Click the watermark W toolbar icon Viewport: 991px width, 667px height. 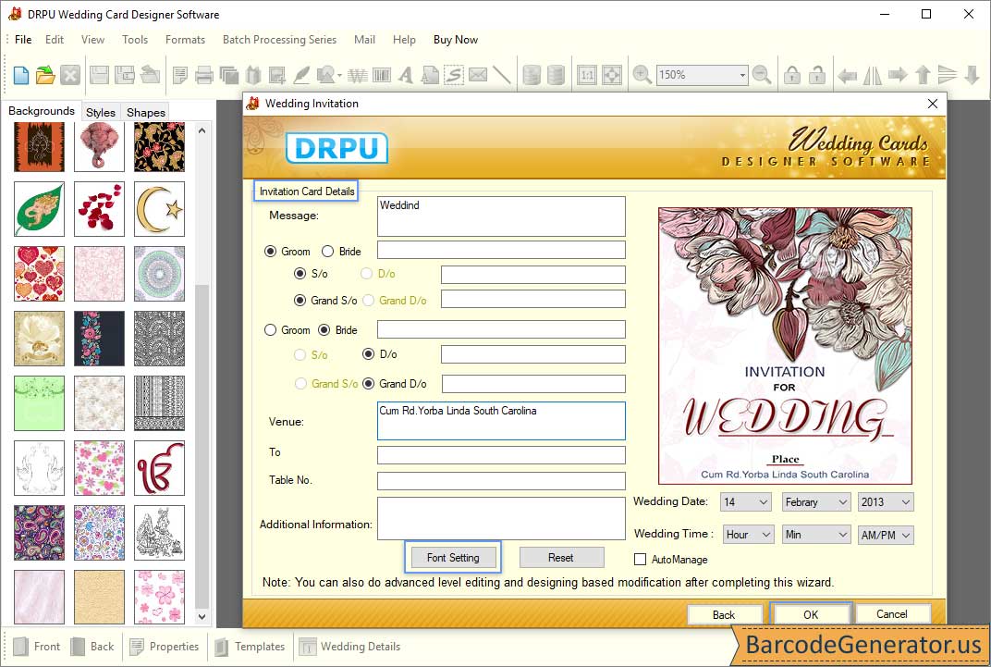[x=358, y=75]
